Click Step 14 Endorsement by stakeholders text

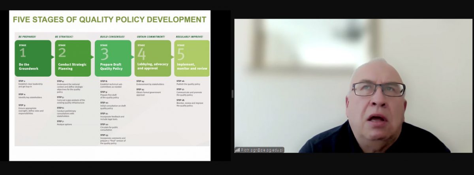(x=150, y=83)
